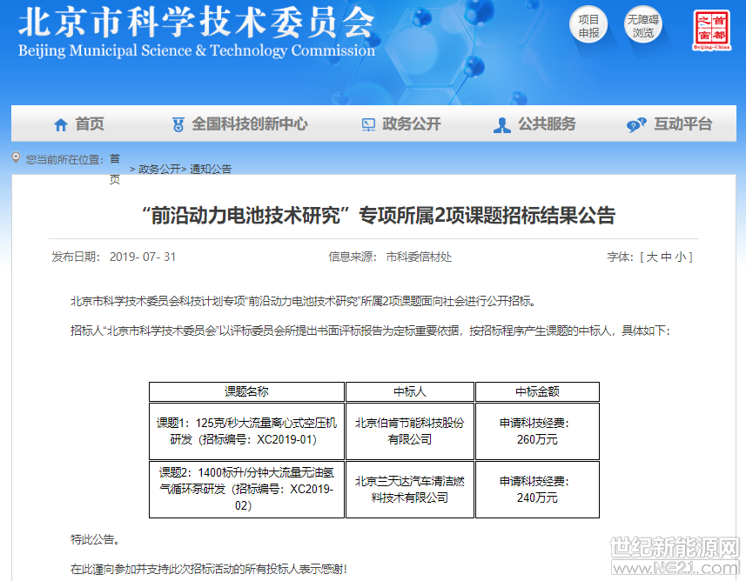746x581 pixels.
Task: Click the 北京市科学技术委员会 site title
Action: coord(196,23)
